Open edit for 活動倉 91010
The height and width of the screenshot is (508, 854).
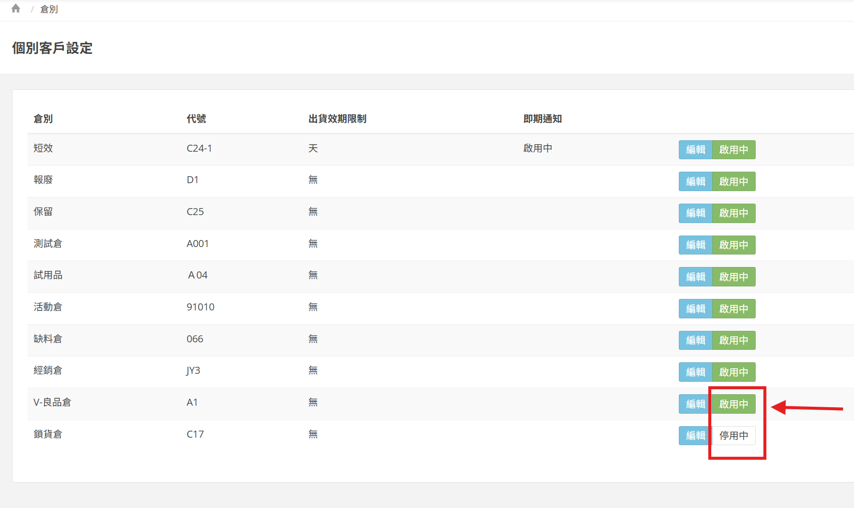pyautogui.click(x=695, y=308)
